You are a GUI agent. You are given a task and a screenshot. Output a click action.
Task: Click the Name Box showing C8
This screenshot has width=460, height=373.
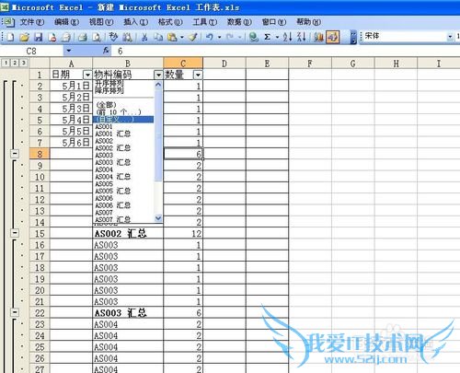32,51
